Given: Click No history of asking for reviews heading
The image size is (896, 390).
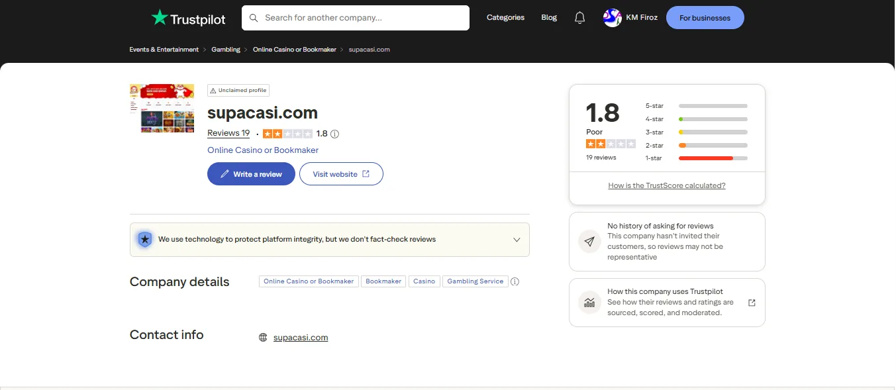Looking at the screenshot, I should pos(660,226).
